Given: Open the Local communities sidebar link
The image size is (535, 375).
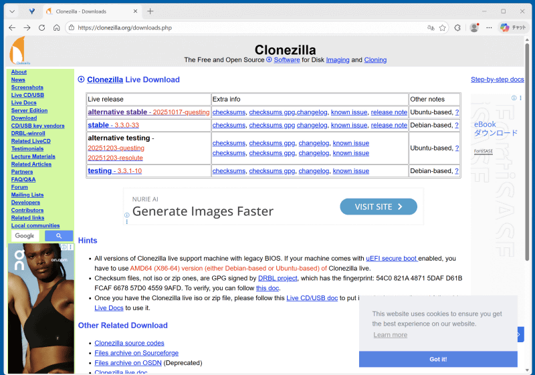Looking at the screenshot, I should [35, 226].
